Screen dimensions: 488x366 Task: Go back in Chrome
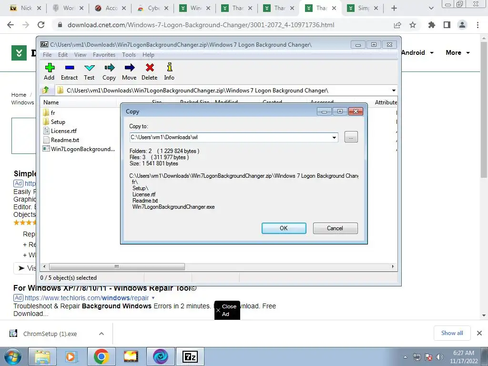[10, 25]
